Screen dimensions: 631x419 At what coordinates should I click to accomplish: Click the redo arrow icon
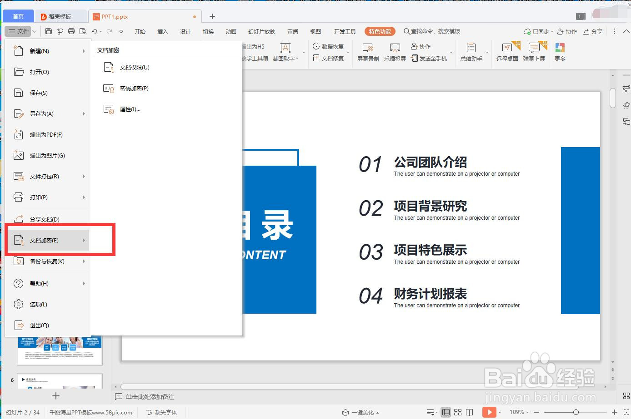coord(109,31)
